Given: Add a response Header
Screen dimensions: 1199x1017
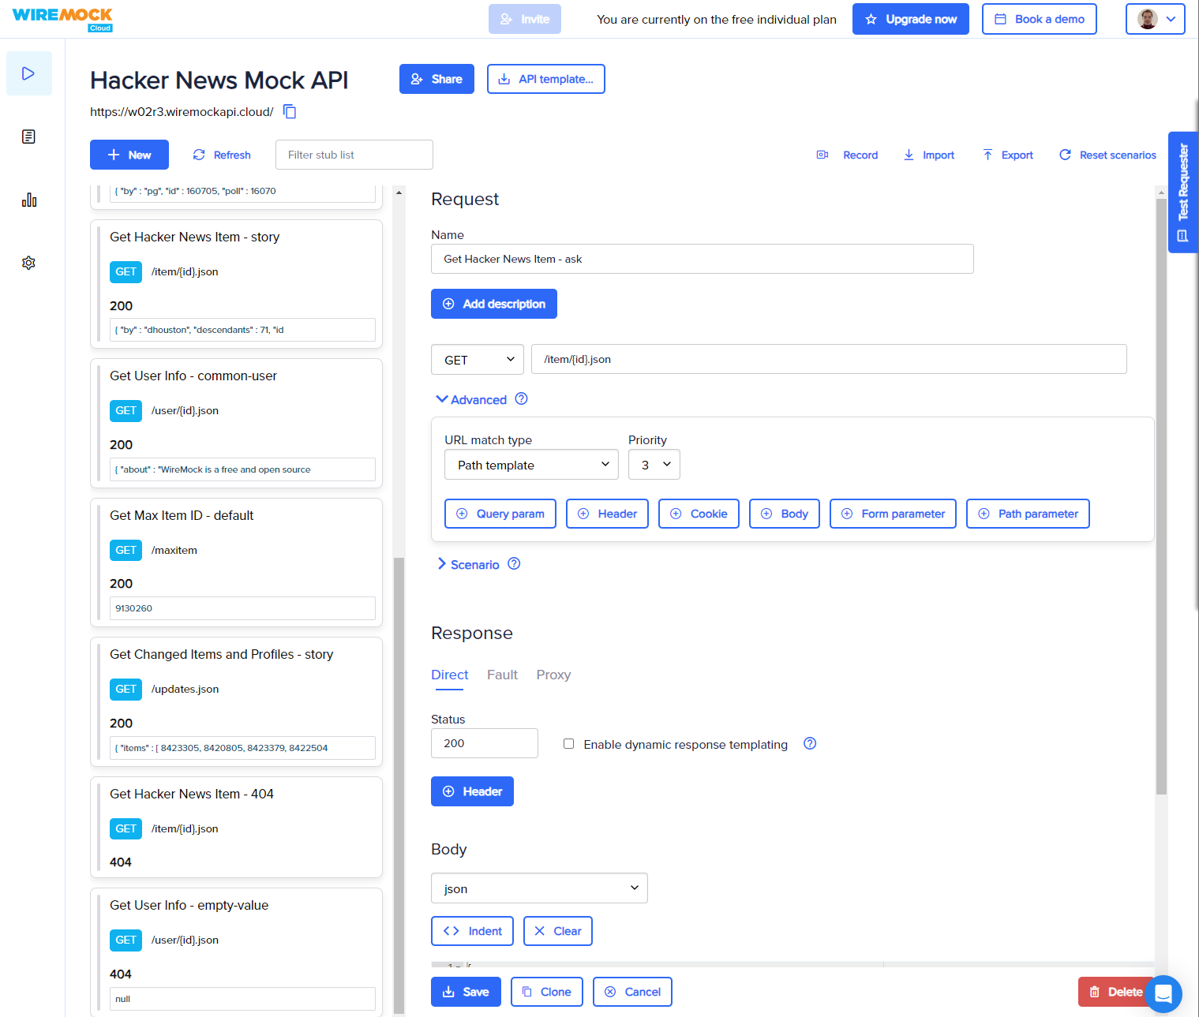Looking at the screenshot, I should pos(472,791).
